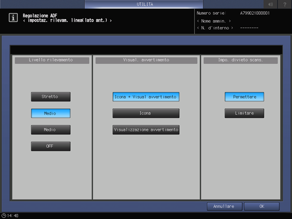Cancel with the Annullare button
The height and width of the screenshot is (219, 292).
pyautogui.click(x=224, y=207)
